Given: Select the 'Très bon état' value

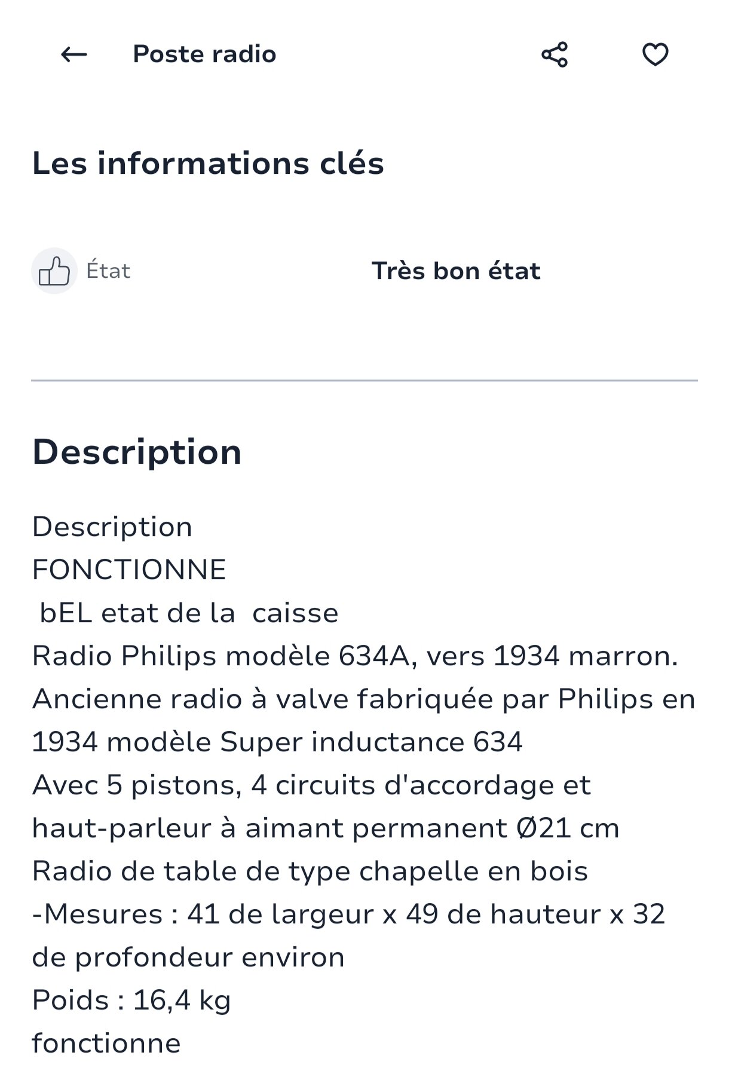Looking at the screenshot, I should (x=456, y=271).
